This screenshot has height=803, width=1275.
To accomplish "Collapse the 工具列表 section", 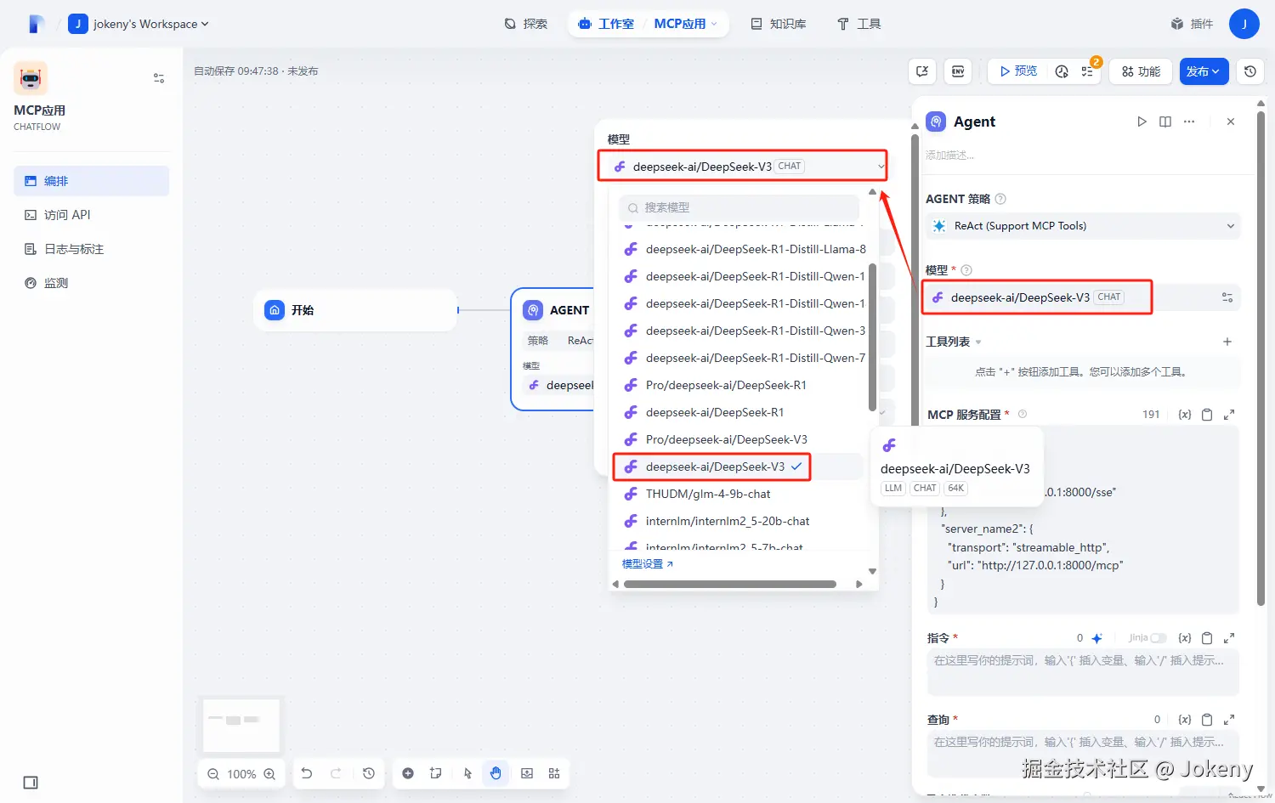I will pos(954,342).
